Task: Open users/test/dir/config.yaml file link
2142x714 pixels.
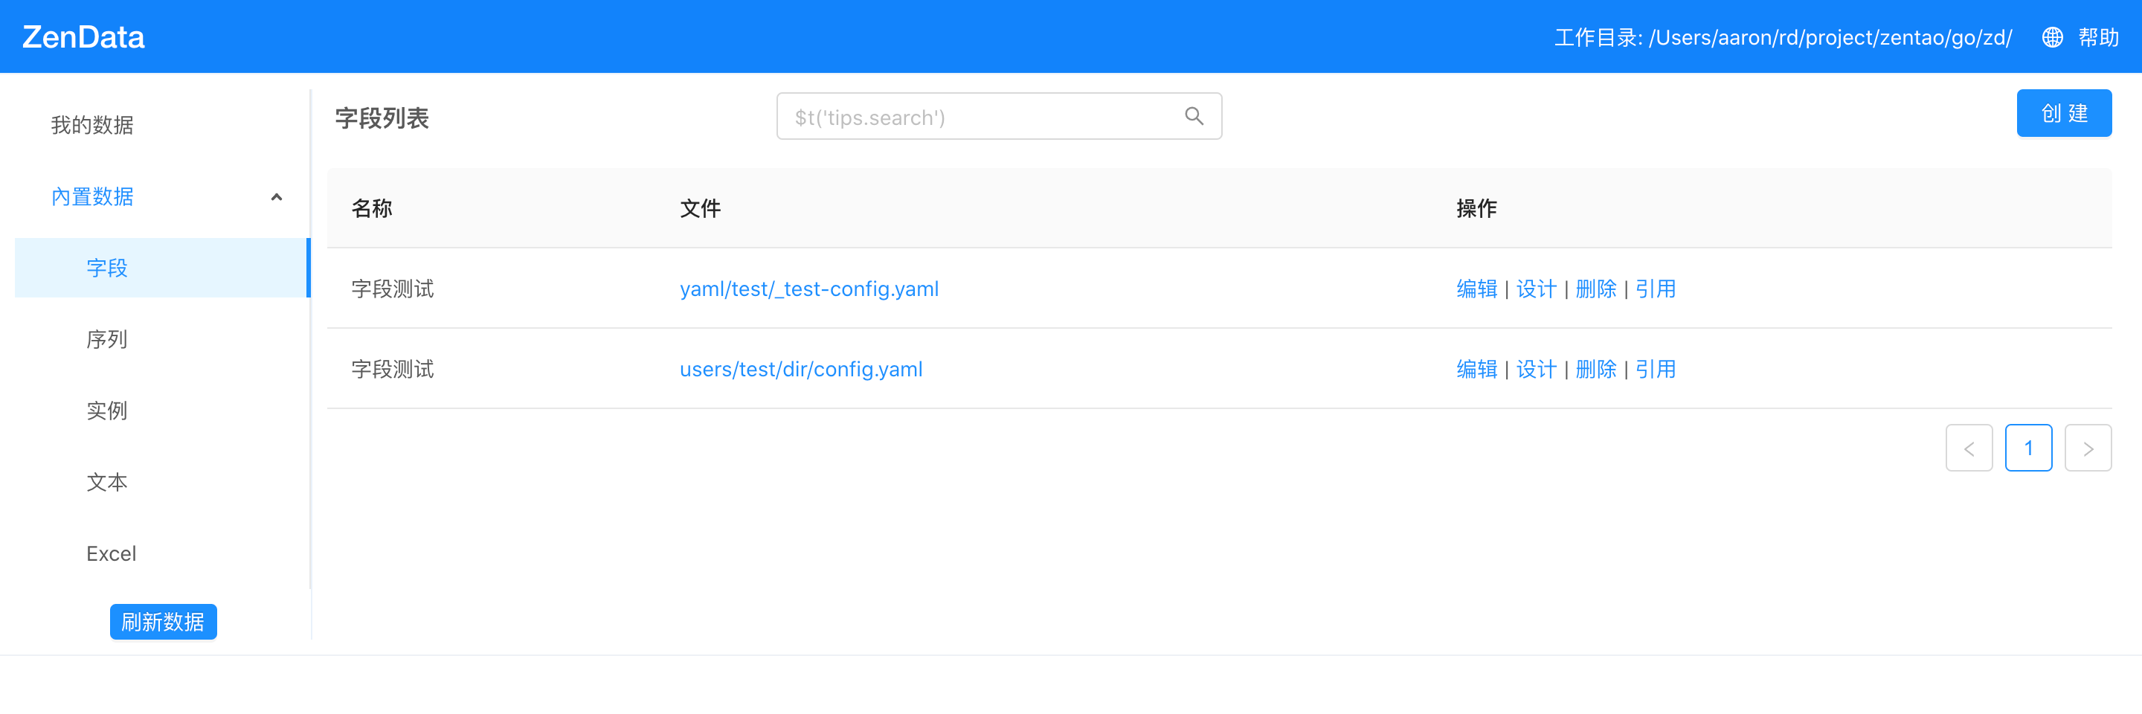Action: [801, 369]
